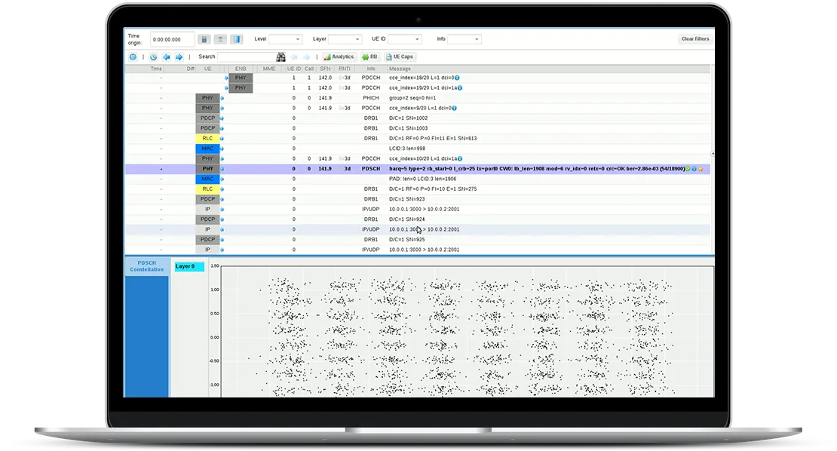Click the Search text field

[x=245, y=57]
